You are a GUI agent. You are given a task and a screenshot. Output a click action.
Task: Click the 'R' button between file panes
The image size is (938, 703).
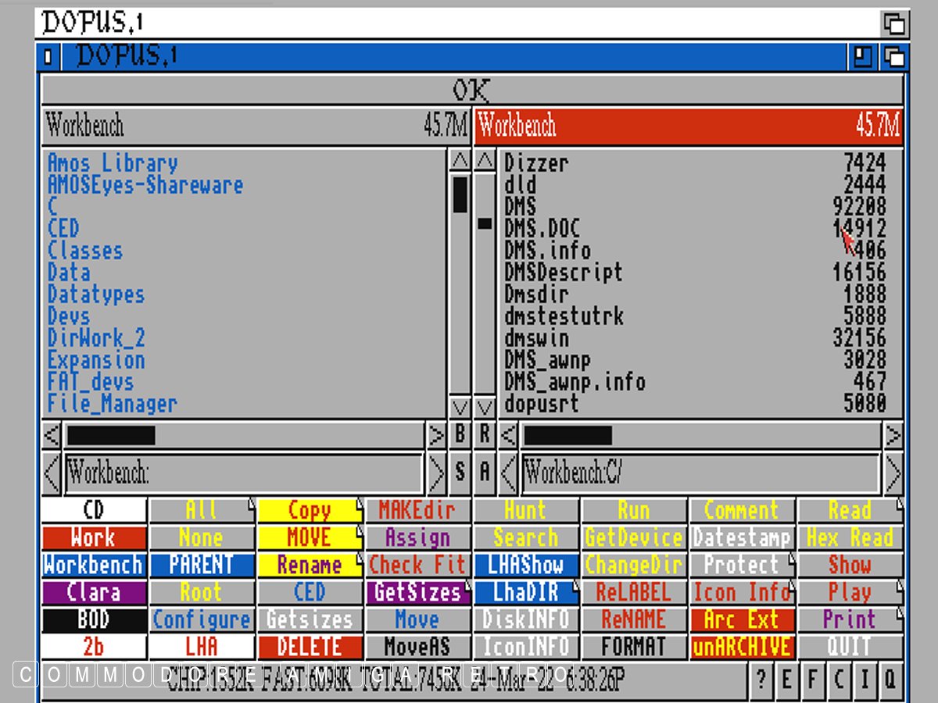[x=485, y=434]
